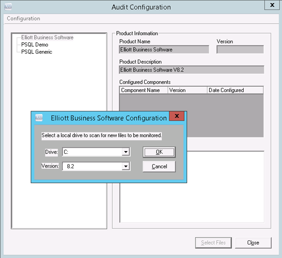Viewport: 282px width, 258px height.
Task: Select PSQL Generic in the tree
Action: pos(37,52)
